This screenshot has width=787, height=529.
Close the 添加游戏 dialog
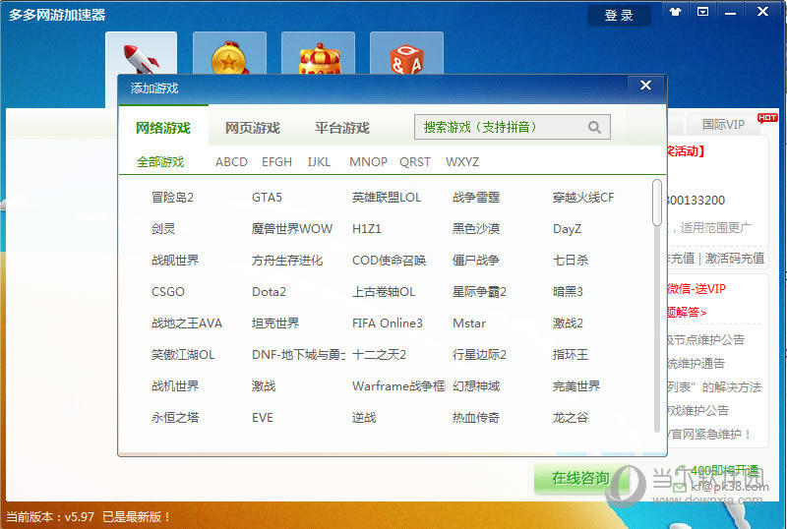(645, 86)
